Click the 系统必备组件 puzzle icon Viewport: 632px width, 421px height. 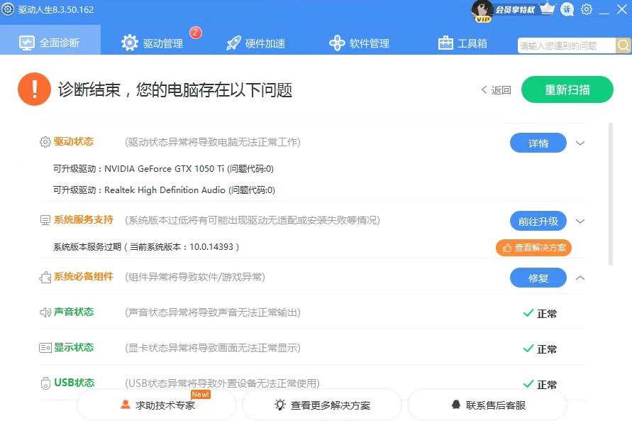coord(45,277)
